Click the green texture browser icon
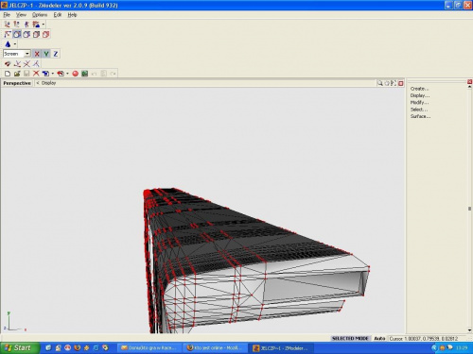The height and width of the screenshot is (354, 473). point(84,74)
